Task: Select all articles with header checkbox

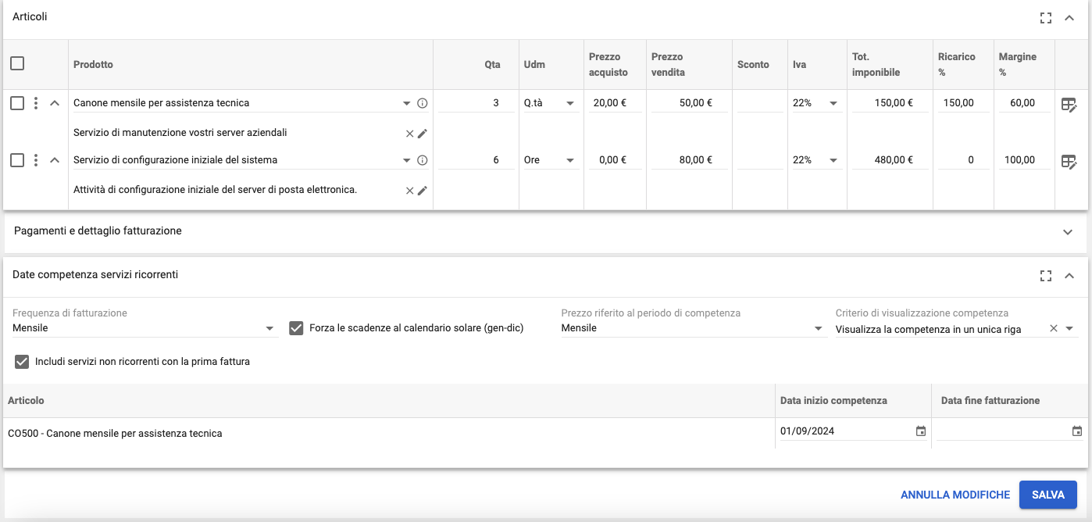Action: 17,64
